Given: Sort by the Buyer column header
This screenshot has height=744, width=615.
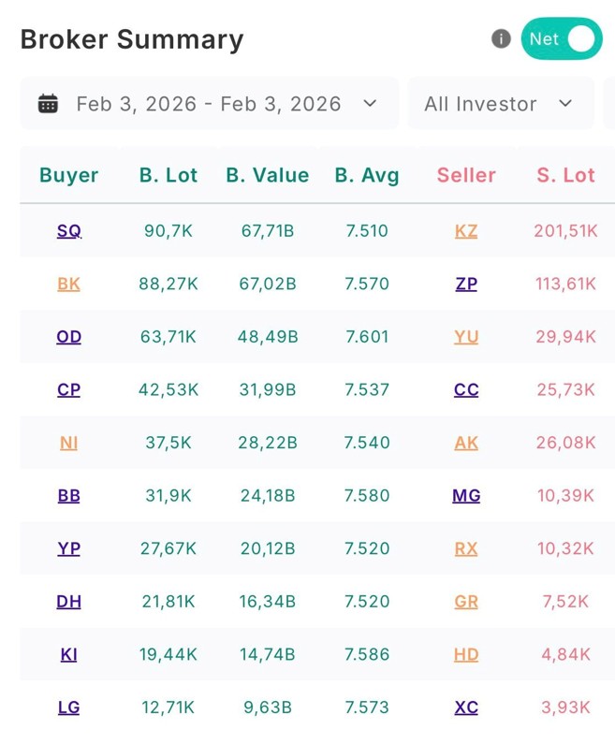Looking at the screenshot, I should 69,175.
